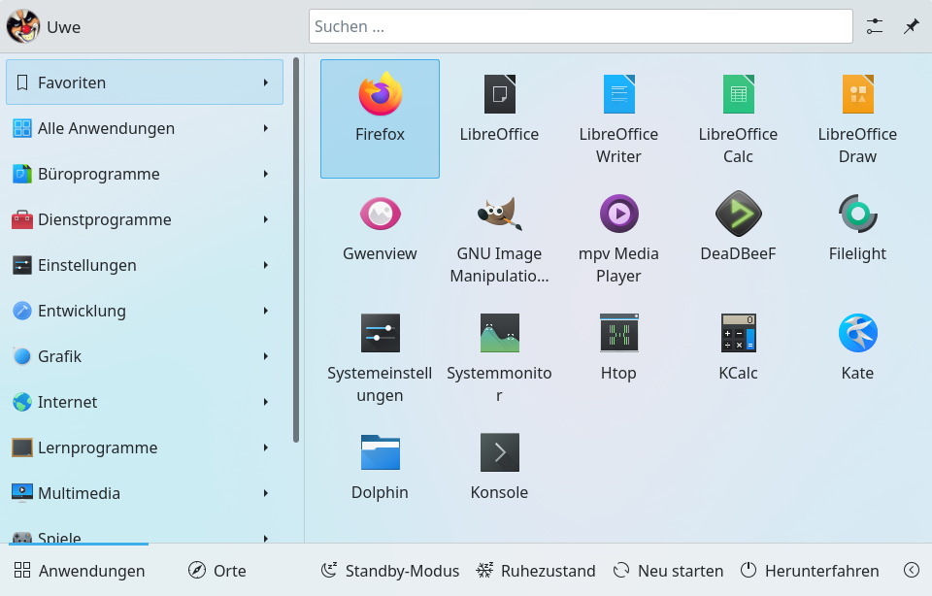The width and height of the screenshot is (932, 596).
Task: Open launcher configuration sliders icon
Action: tap(875, 26)
